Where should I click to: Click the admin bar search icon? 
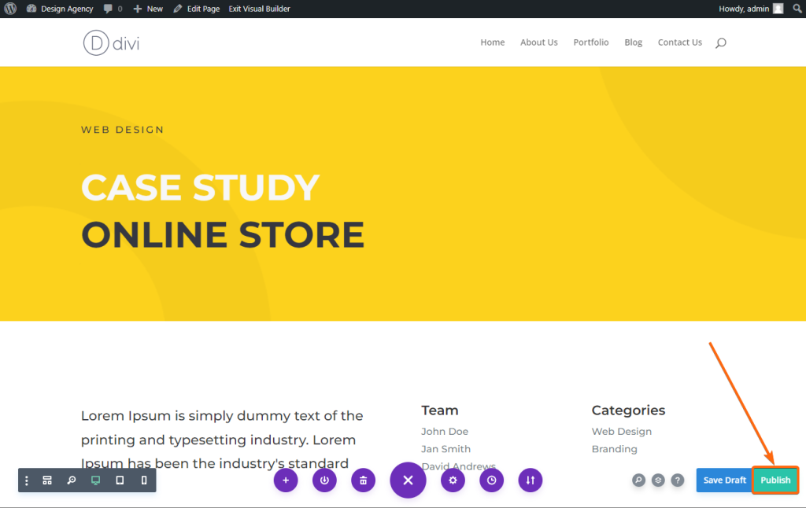pos(797,9)
